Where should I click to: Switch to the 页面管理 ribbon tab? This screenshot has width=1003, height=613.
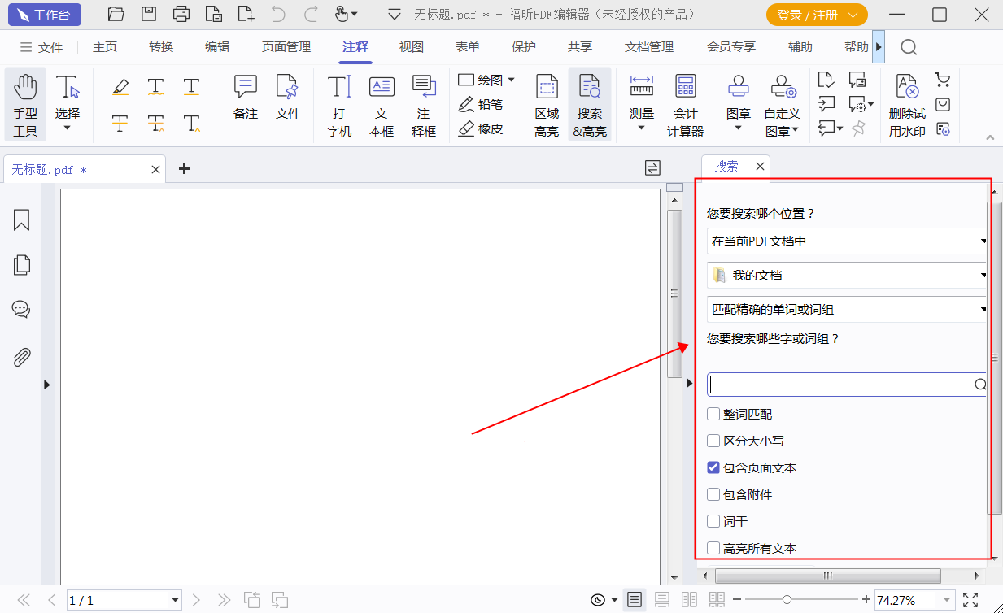coord(286,47)
